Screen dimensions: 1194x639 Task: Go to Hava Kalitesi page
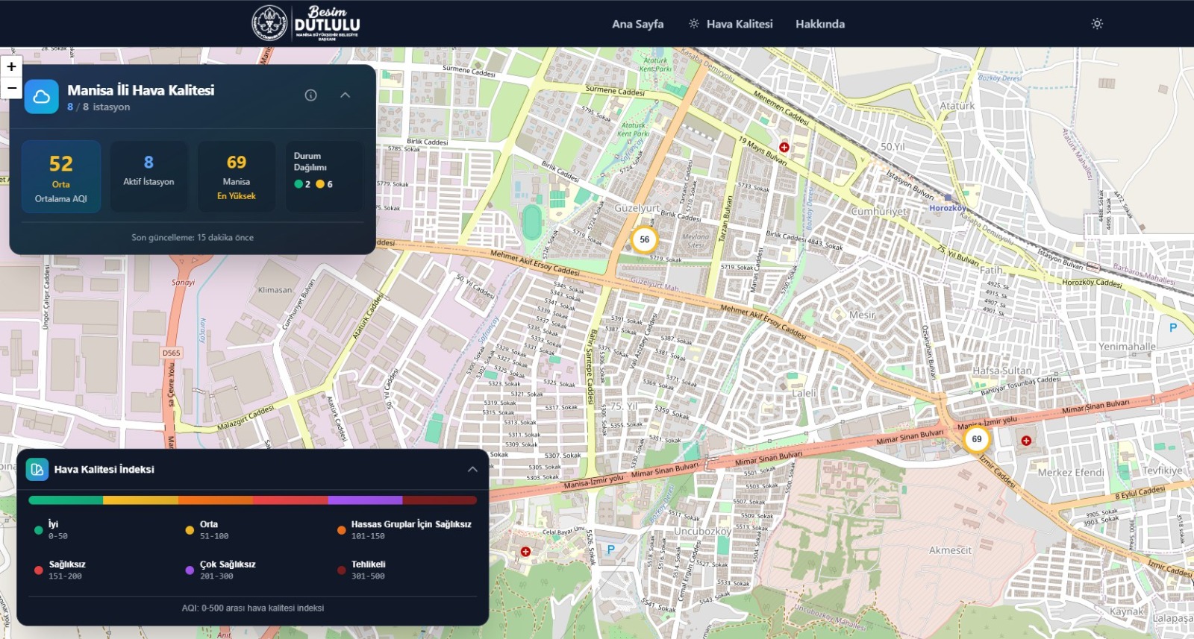[731, 24]
